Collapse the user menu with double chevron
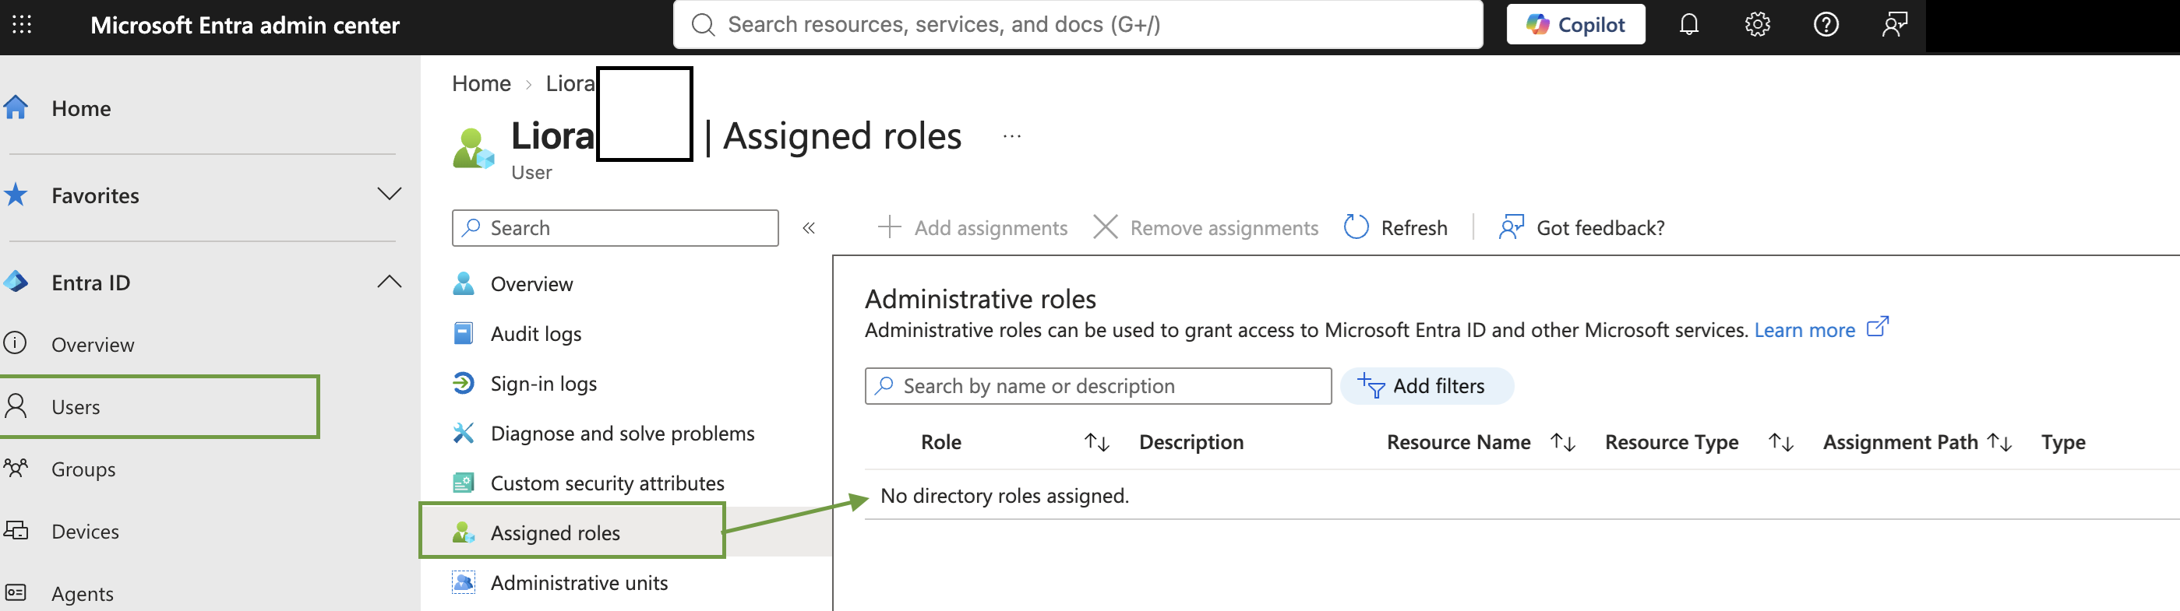This screenshot has width=2180, height=611. 808,228
